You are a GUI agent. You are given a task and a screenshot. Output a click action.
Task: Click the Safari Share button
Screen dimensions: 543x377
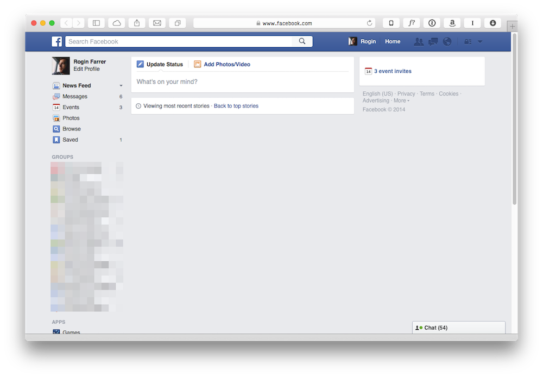point(137,23)
